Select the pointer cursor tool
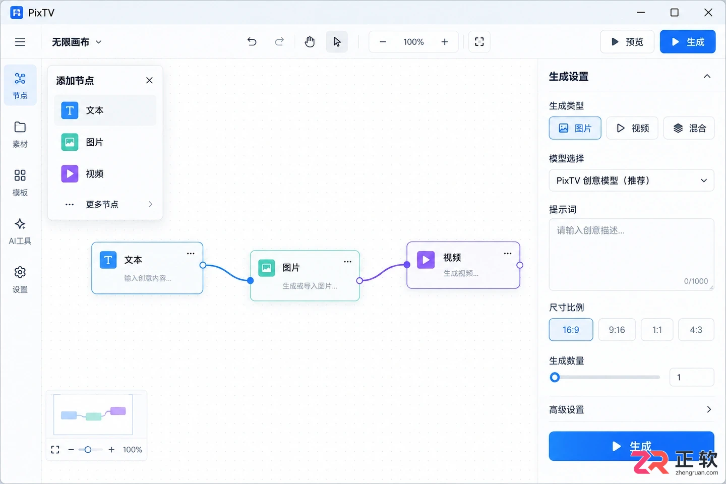 pyautogui.click(x=337, y=42)
